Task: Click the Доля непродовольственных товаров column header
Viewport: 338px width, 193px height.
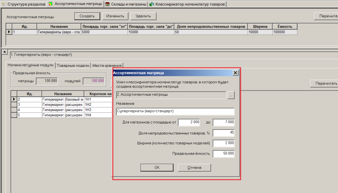Action: 211,27
